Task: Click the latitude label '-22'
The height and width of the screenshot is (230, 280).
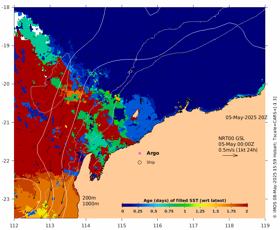Action: [x=5, y=161]
